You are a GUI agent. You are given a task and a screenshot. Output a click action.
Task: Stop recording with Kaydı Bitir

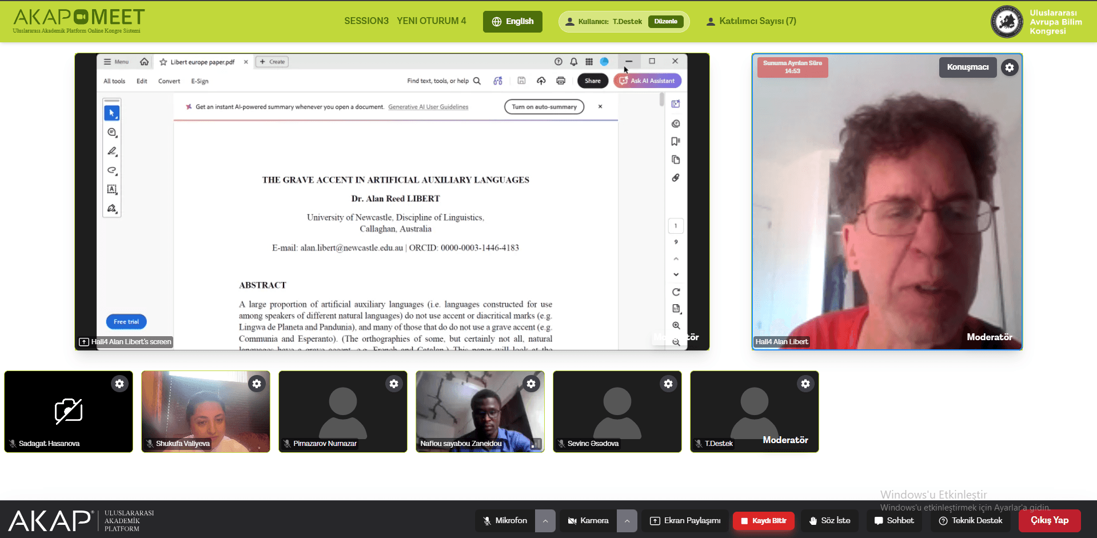click(764, 521)
